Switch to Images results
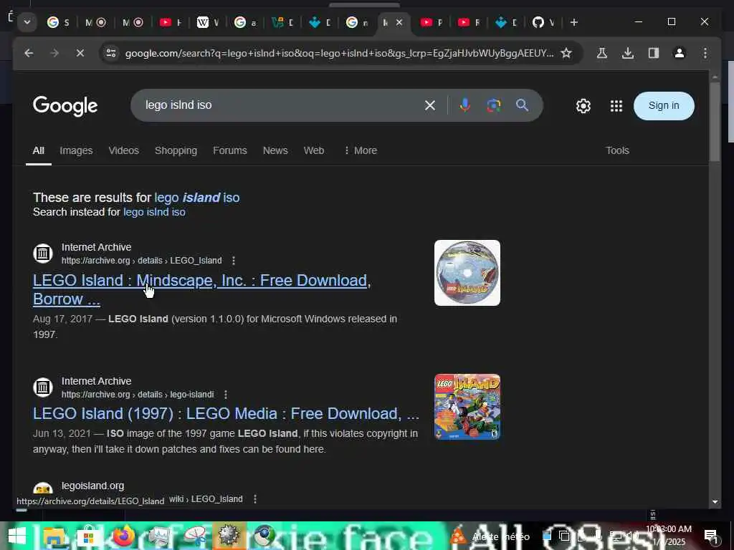 [76, 150]
